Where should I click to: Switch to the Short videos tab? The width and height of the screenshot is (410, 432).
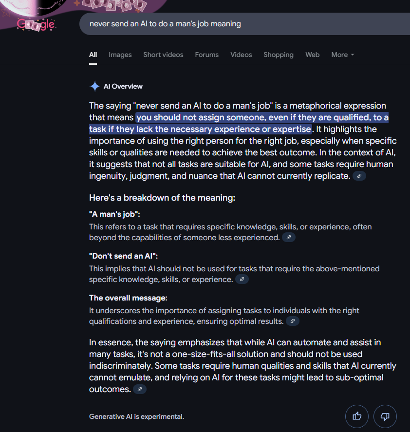tap(163, 55)
